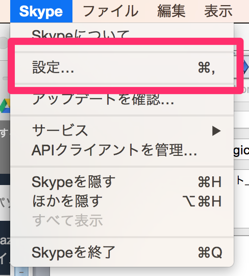Image resolution: width=249 pixels, height=276 pixels.
Task: Open the 表示 menu
Action: [x=218, y=11]
